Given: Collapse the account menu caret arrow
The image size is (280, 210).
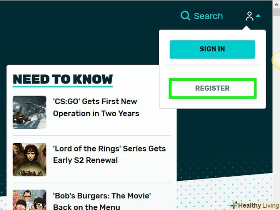Looking at the screenshot, I should pos(258,16).
